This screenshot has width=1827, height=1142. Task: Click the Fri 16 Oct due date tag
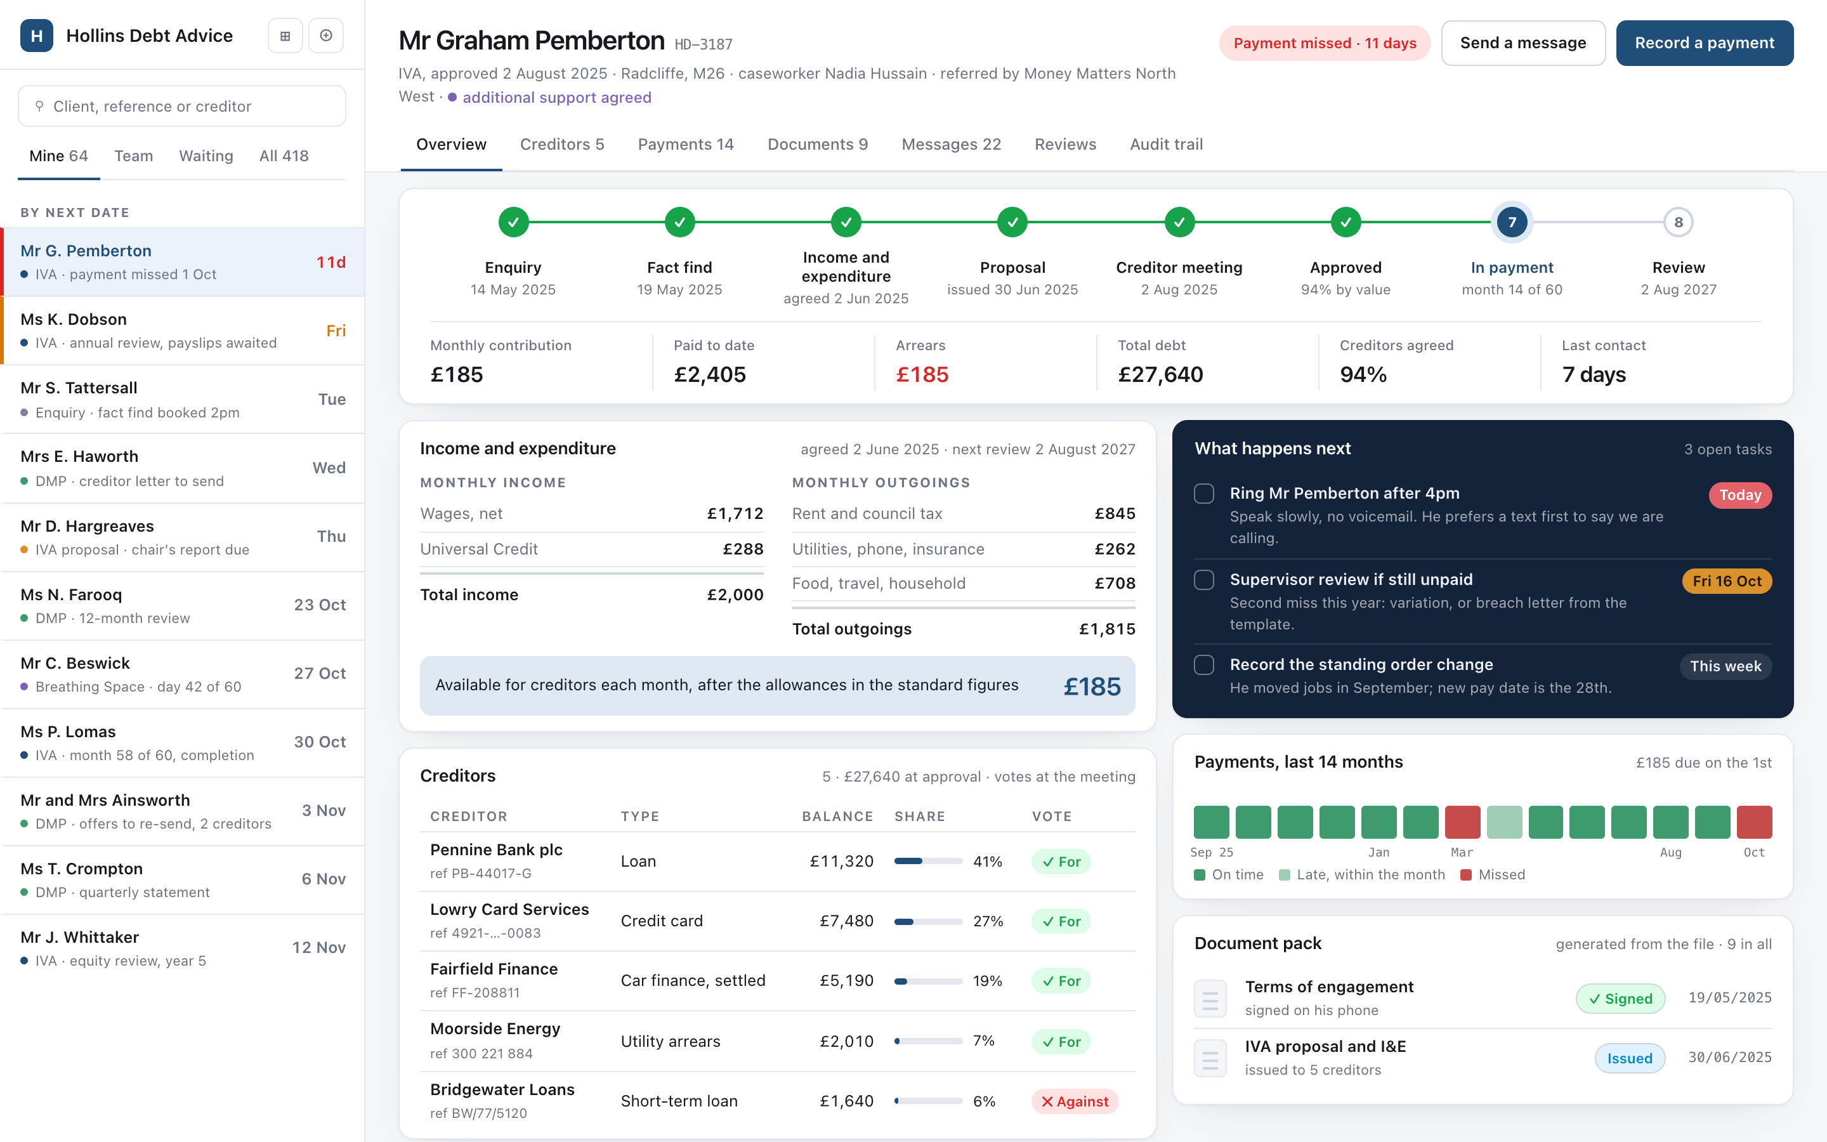click(x=1727, y=581)
